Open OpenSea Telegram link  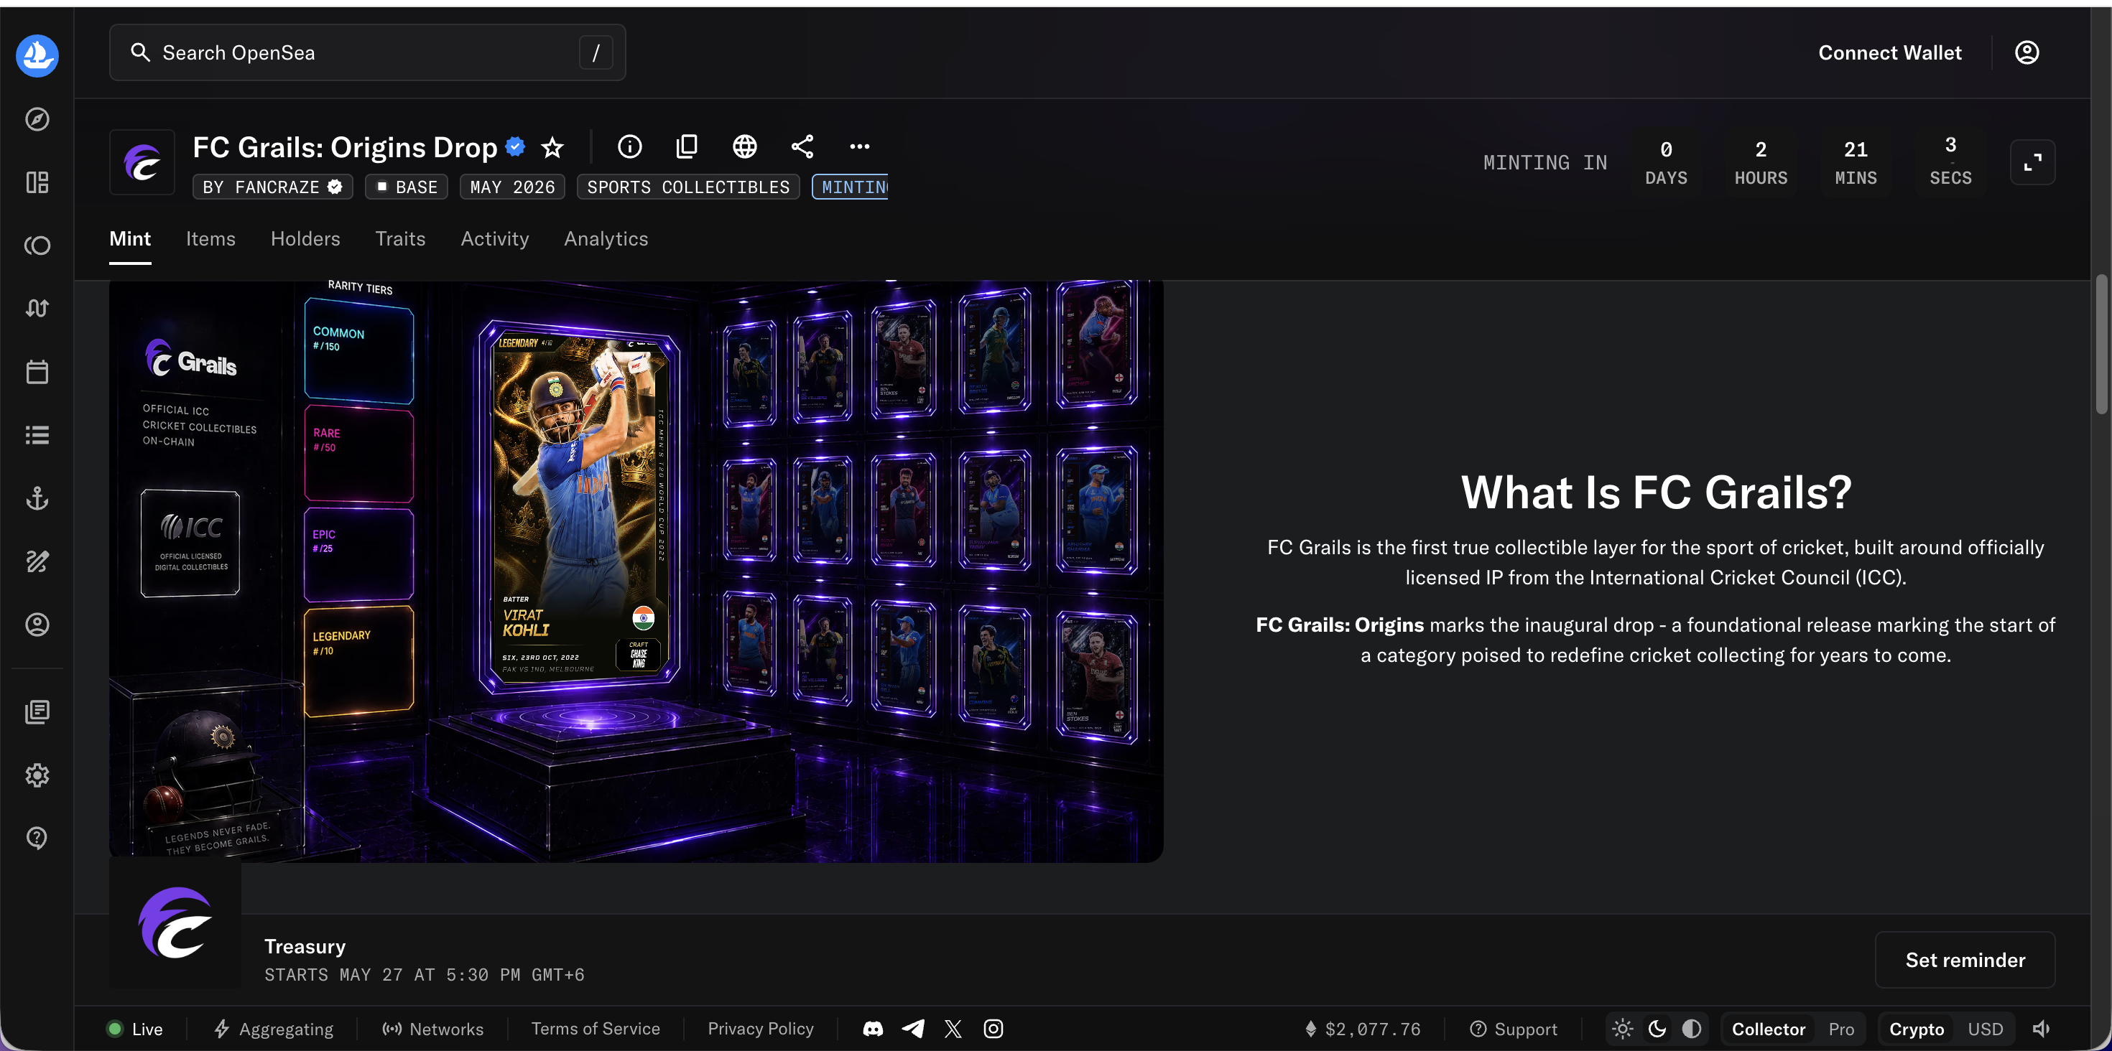tap(913, 1029)
